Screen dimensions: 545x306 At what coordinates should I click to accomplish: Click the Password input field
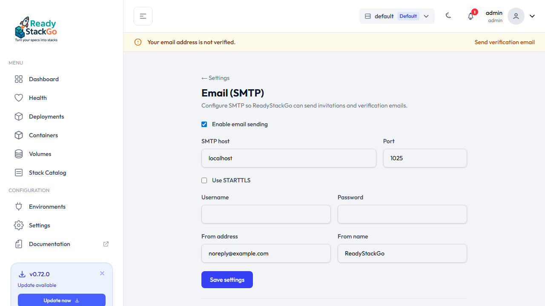coord(402,214)
